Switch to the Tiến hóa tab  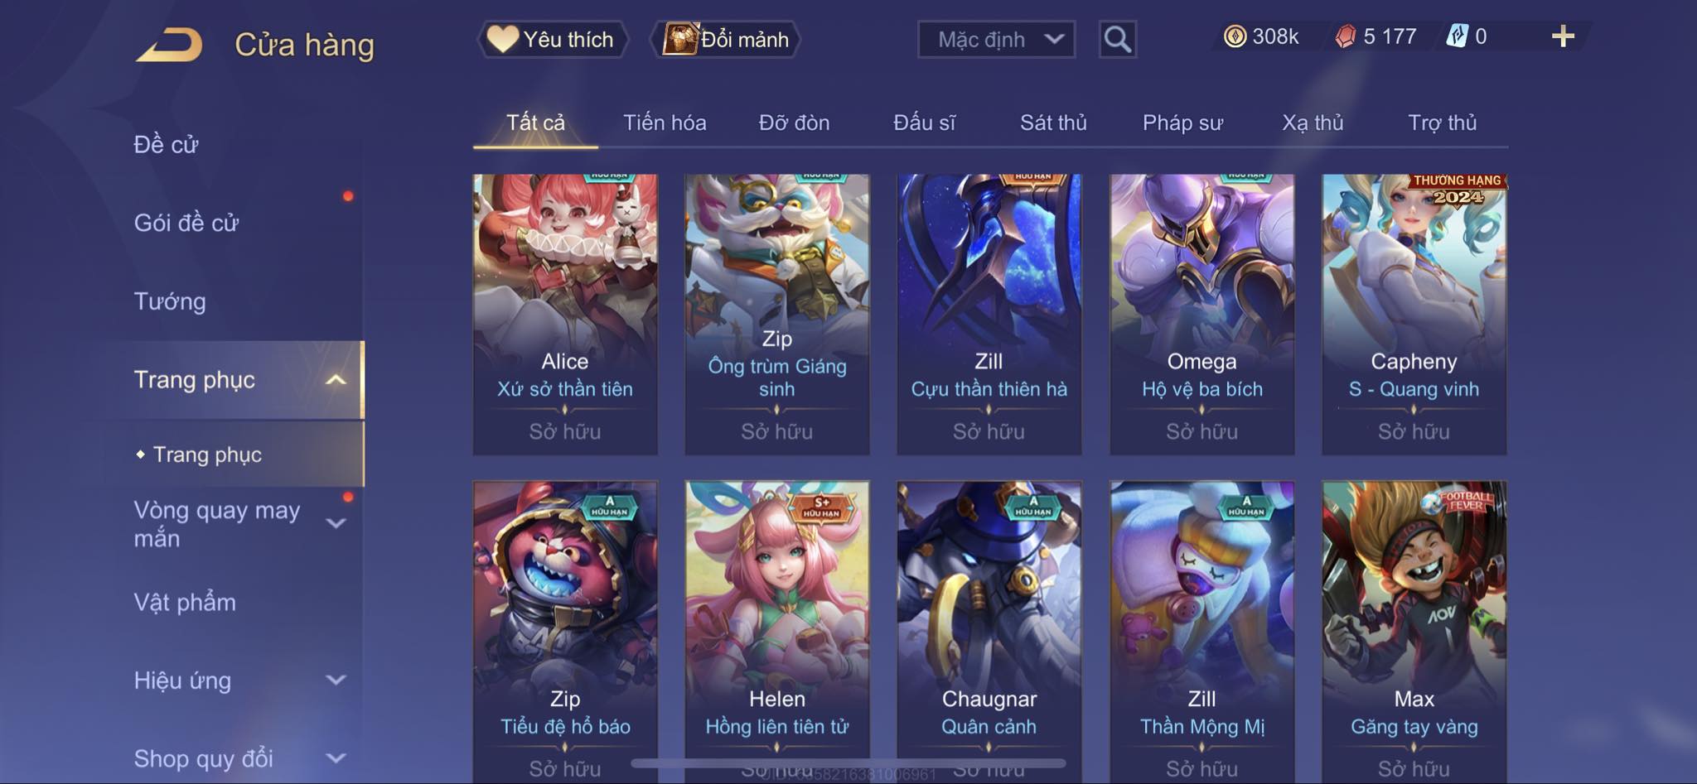[x=665, y=123]
